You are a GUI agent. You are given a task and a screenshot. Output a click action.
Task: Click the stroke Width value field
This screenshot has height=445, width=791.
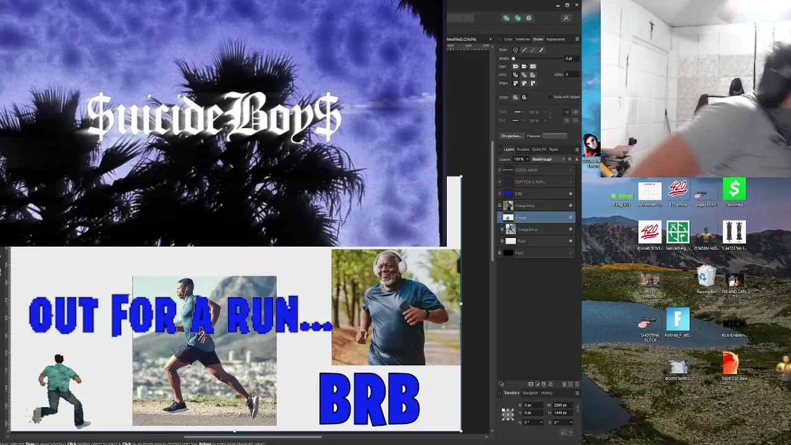click(572, 59)
